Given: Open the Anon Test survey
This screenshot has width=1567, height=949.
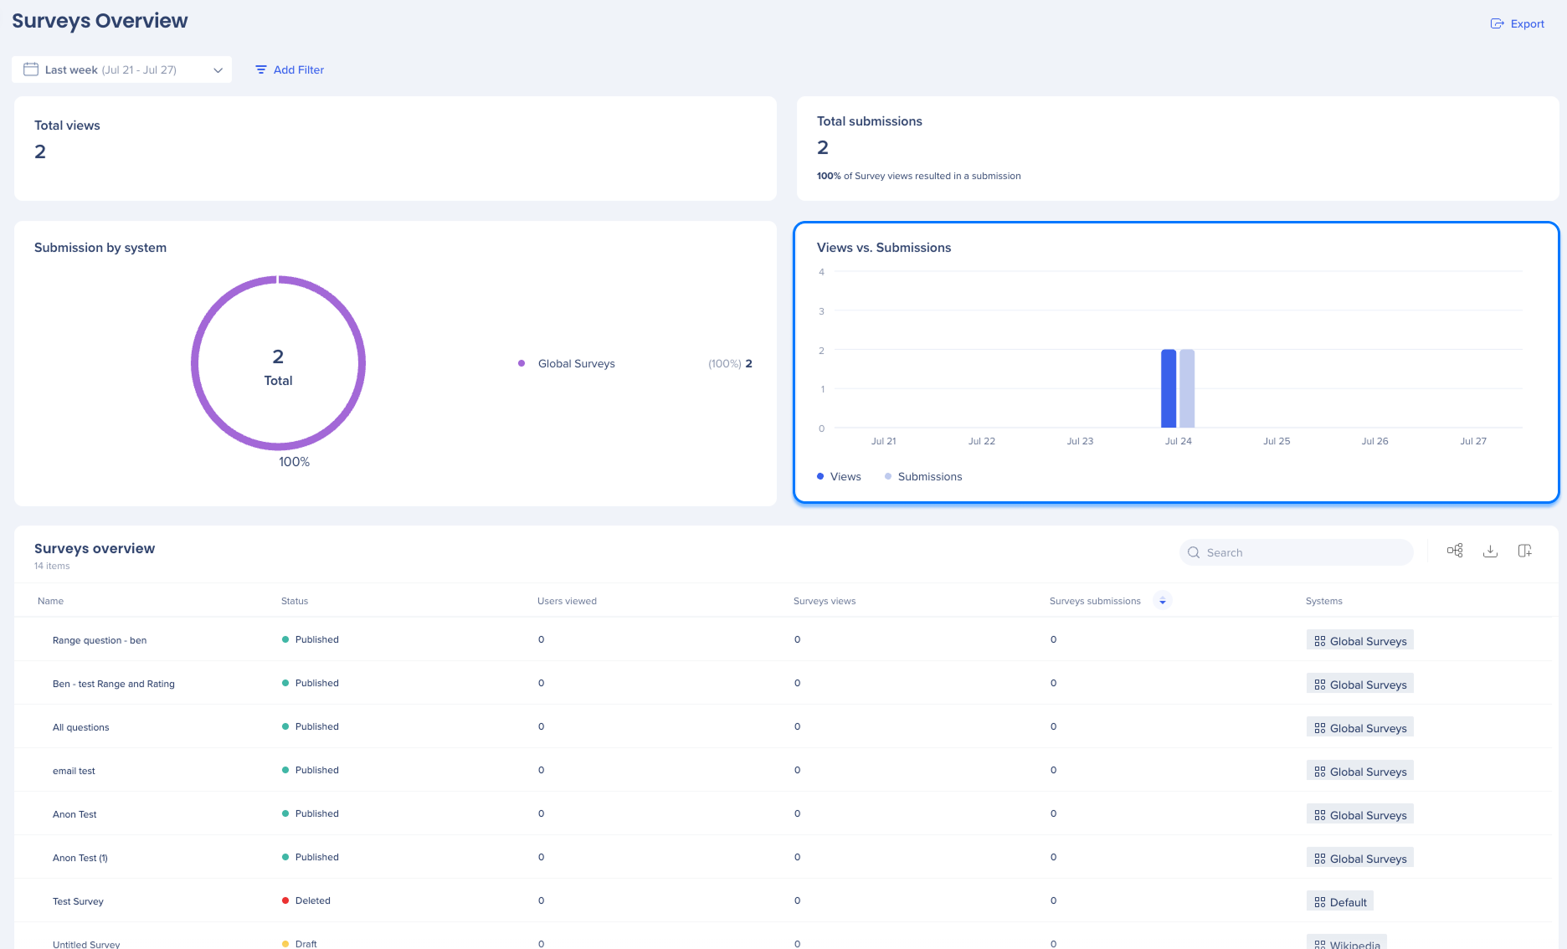Looking at the screenshot, I should [74, 814].
